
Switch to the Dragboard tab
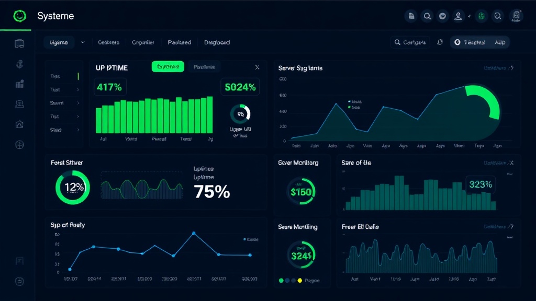pos(217,42)
